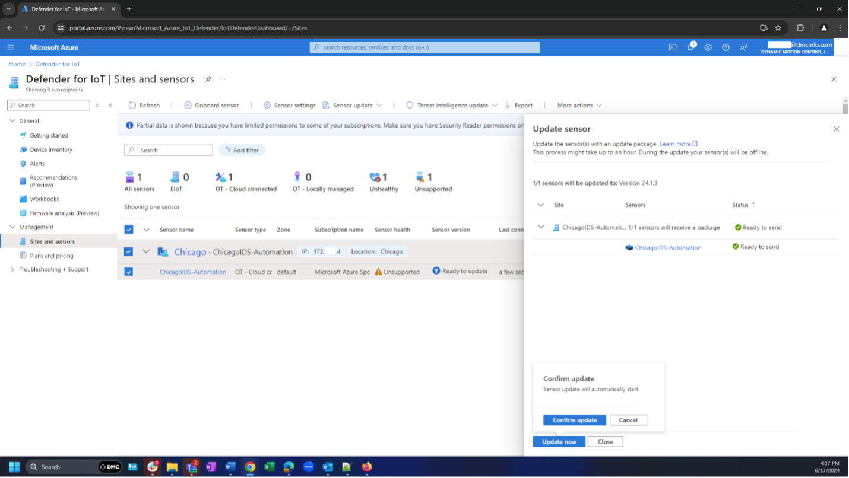Go to Defender for IoT breadcrumb
849x478 pixels.
58,64
